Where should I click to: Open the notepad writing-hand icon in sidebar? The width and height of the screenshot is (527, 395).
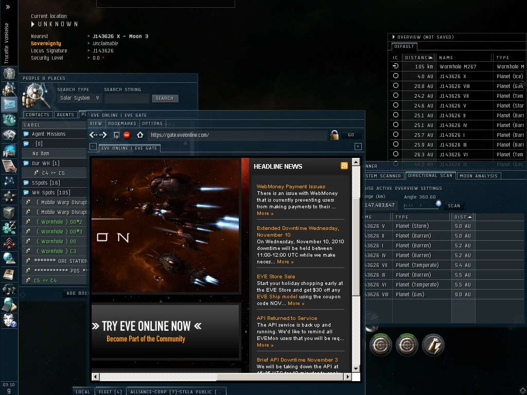pos(9,166)
